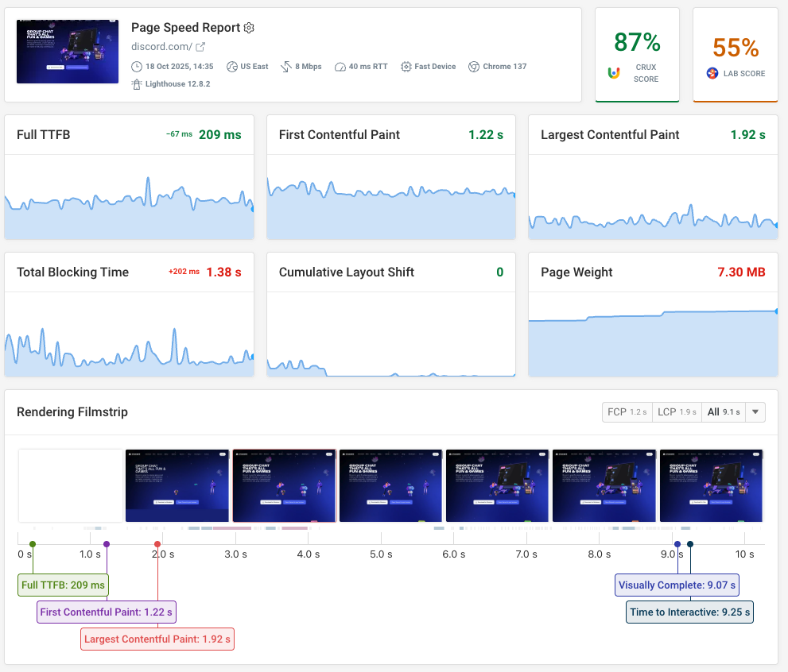Select the All 9.1 s filmstrip range
Viewport: 788px width, 672px height.
tap(723, 412)
